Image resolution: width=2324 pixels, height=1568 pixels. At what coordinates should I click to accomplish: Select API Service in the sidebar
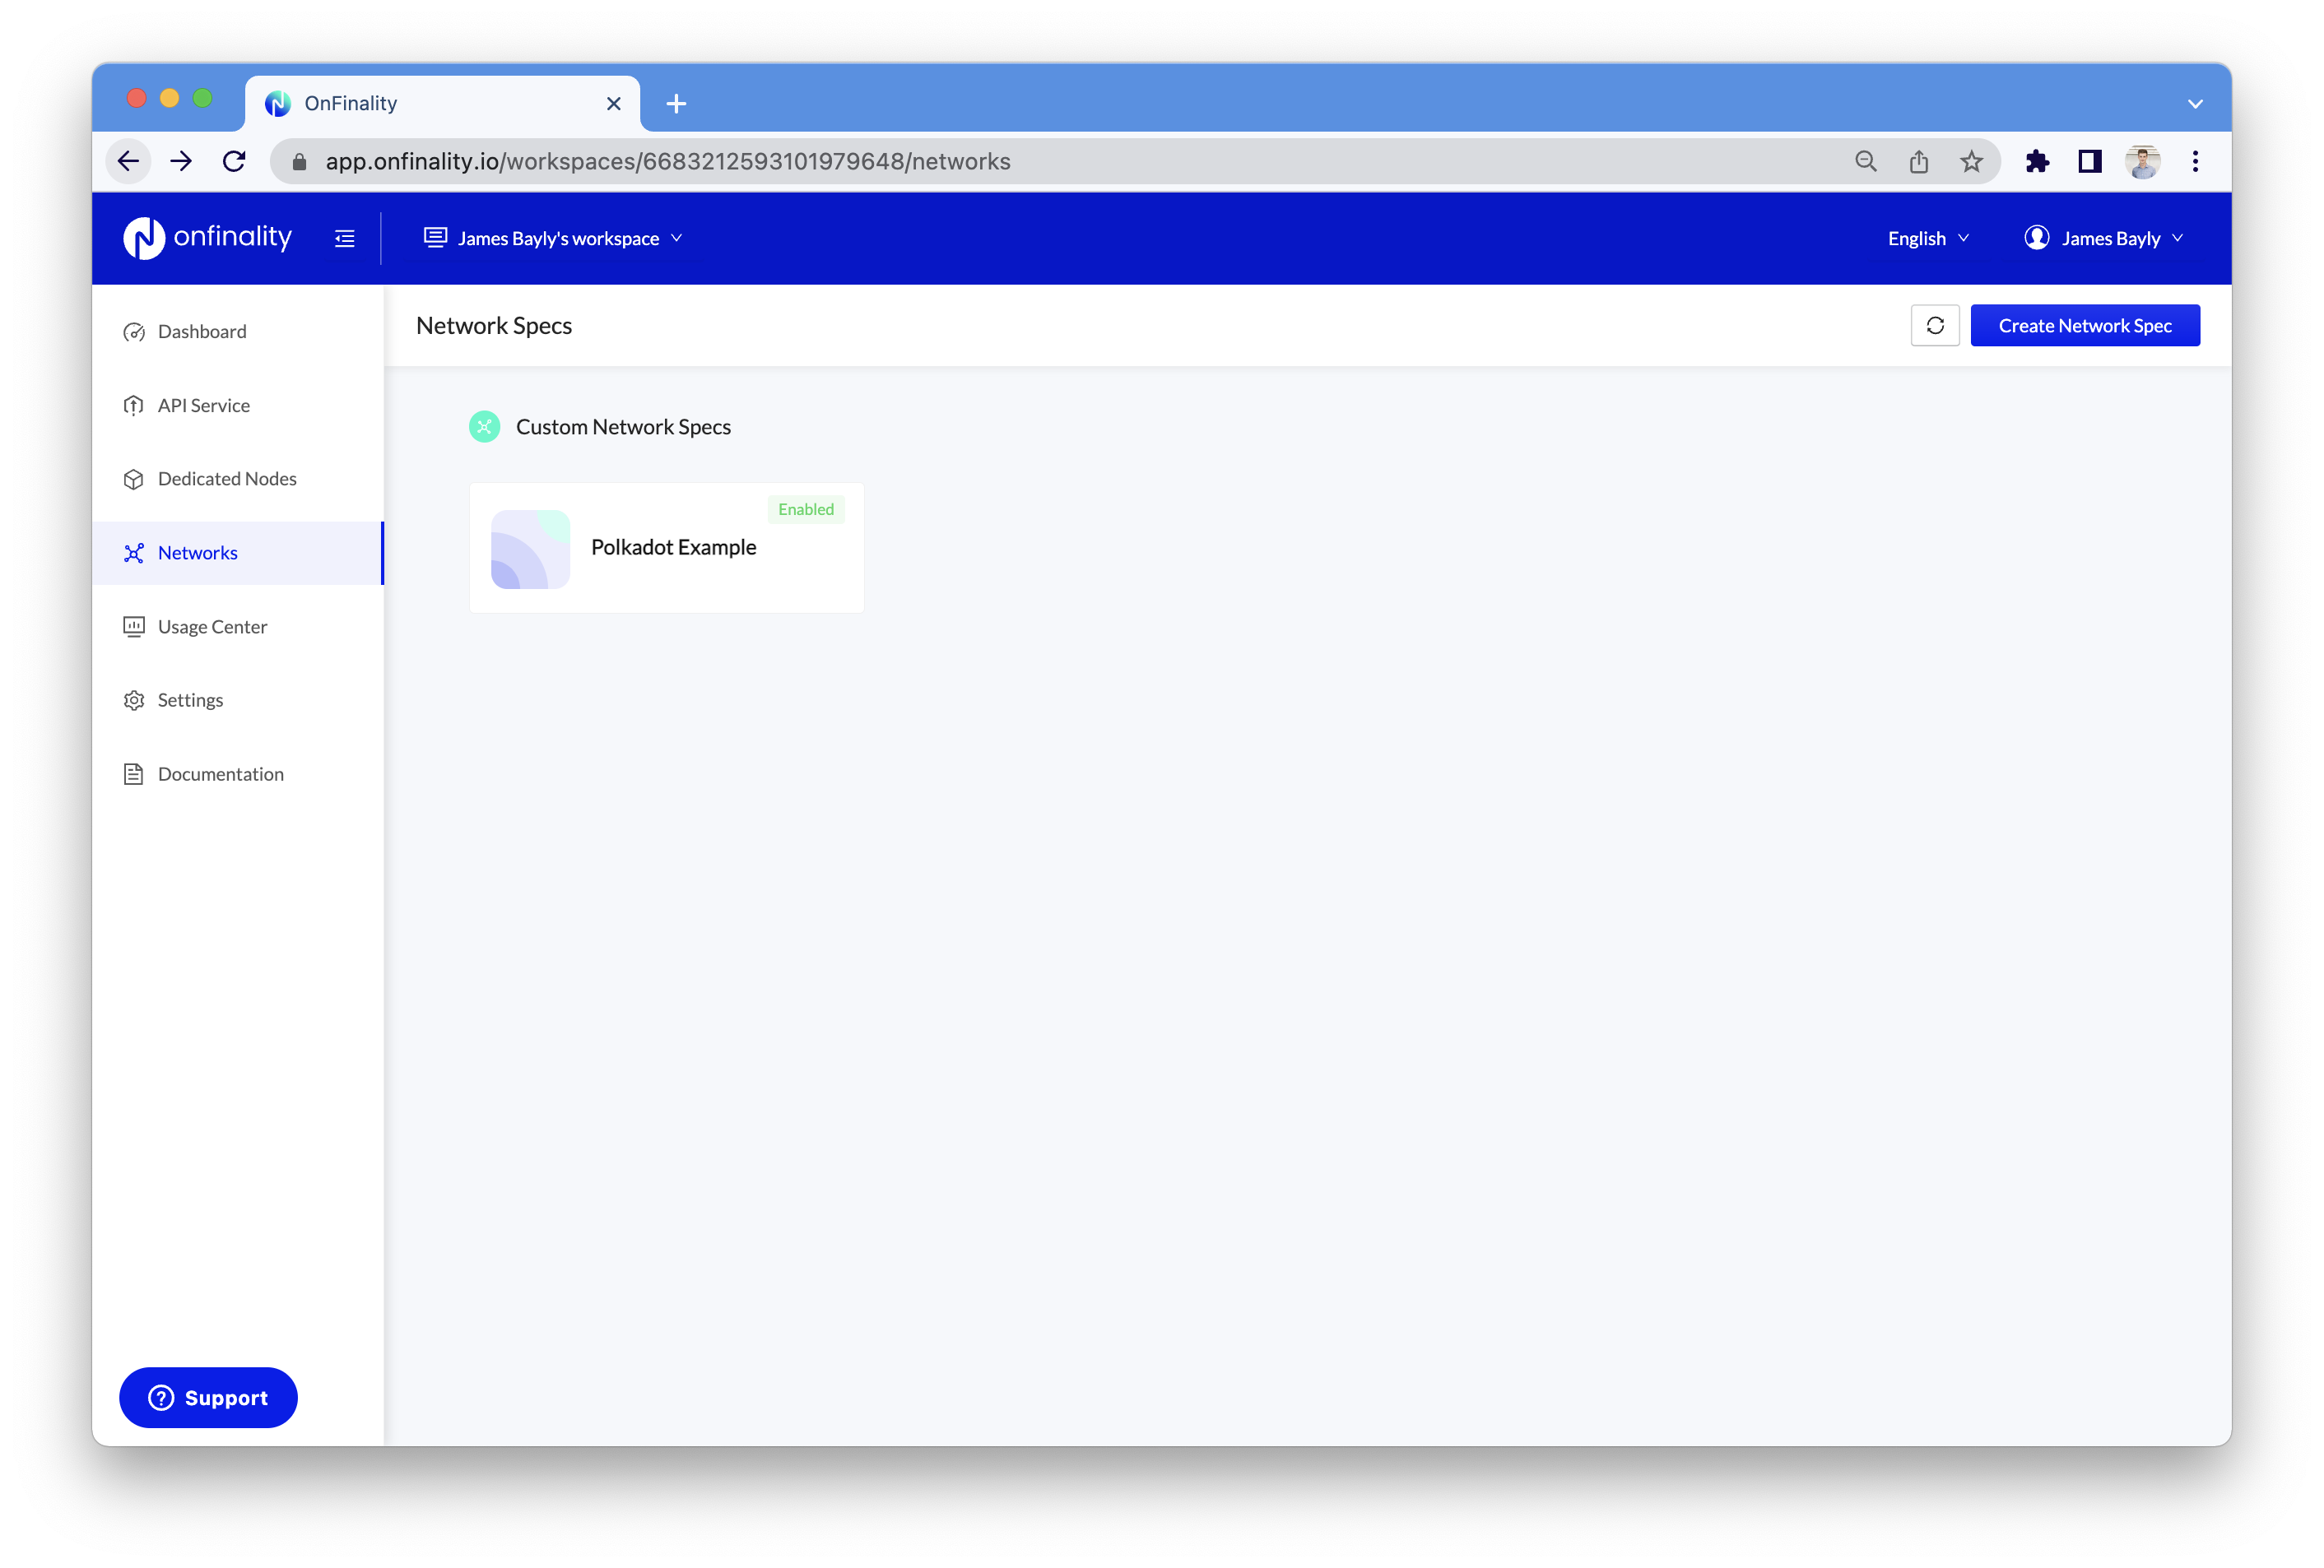click(204, 406)
